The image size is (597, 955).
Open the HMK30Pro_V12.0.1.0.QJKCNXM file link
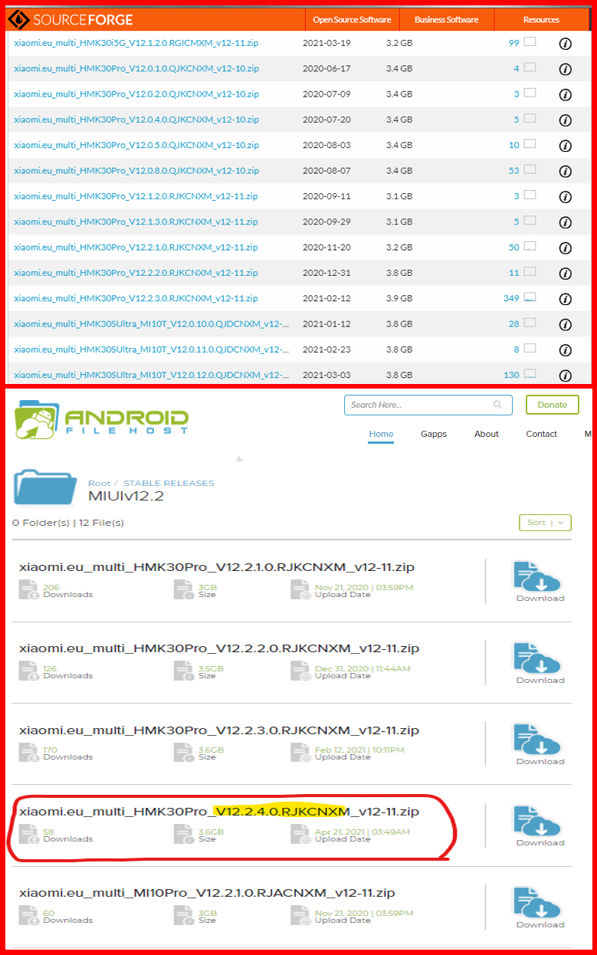136,68
